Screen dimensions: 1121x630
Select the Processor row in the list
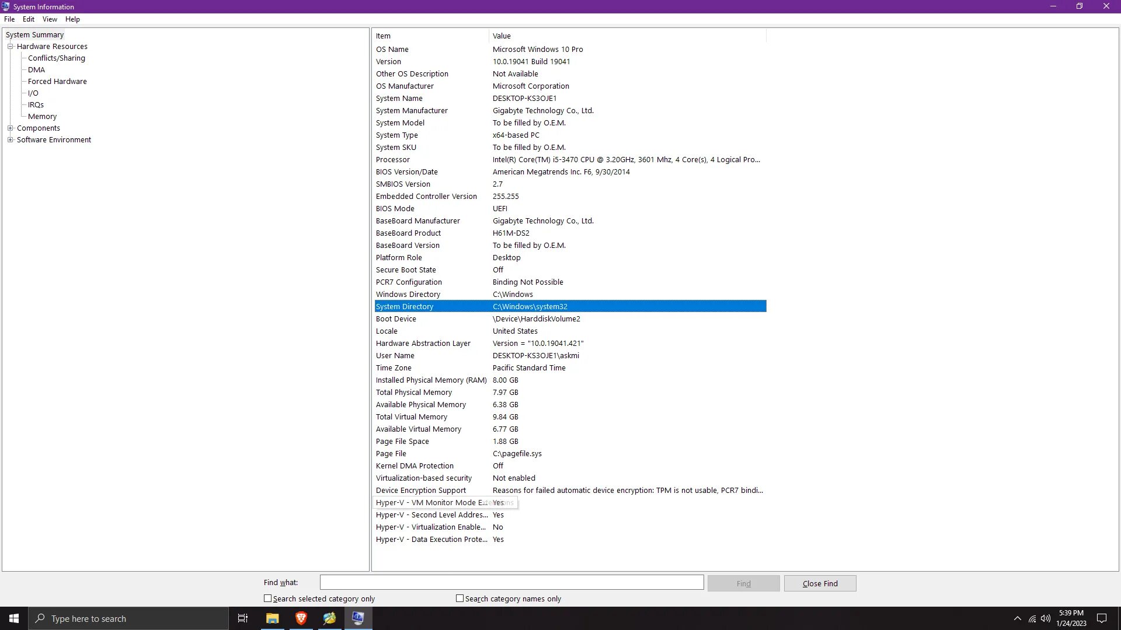393,160
